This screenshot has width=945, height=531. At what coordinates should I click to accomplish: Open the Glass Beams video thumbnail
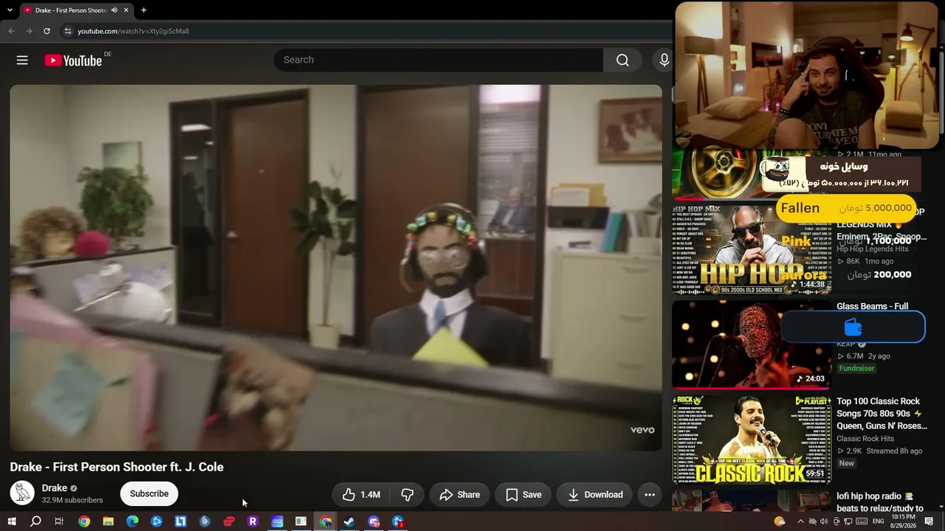click(x=752, y=344)
